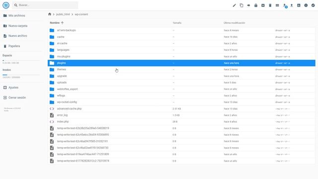Sort by the Tamaño column header
Screen dimensions: 318x179
pyautogui.click(x=177, y=23)
